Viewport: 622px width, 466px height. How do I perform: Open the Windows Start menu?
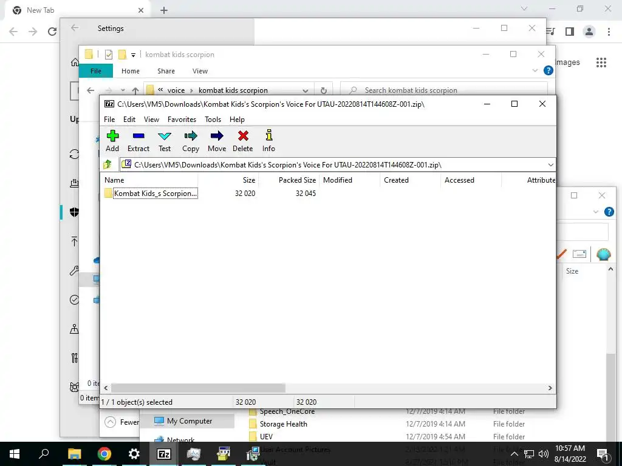(x=15, y=454)
